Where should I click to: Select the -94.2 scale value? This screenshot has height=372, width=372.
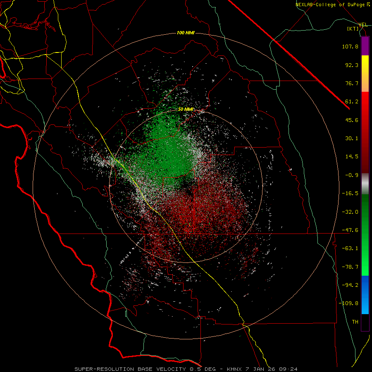pos(350,285)
